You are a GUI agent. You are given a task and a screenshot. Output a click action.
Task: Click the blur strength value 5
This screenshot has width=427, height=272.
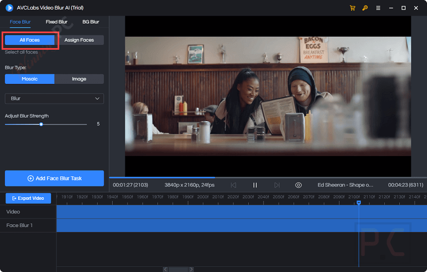(98, 124)
